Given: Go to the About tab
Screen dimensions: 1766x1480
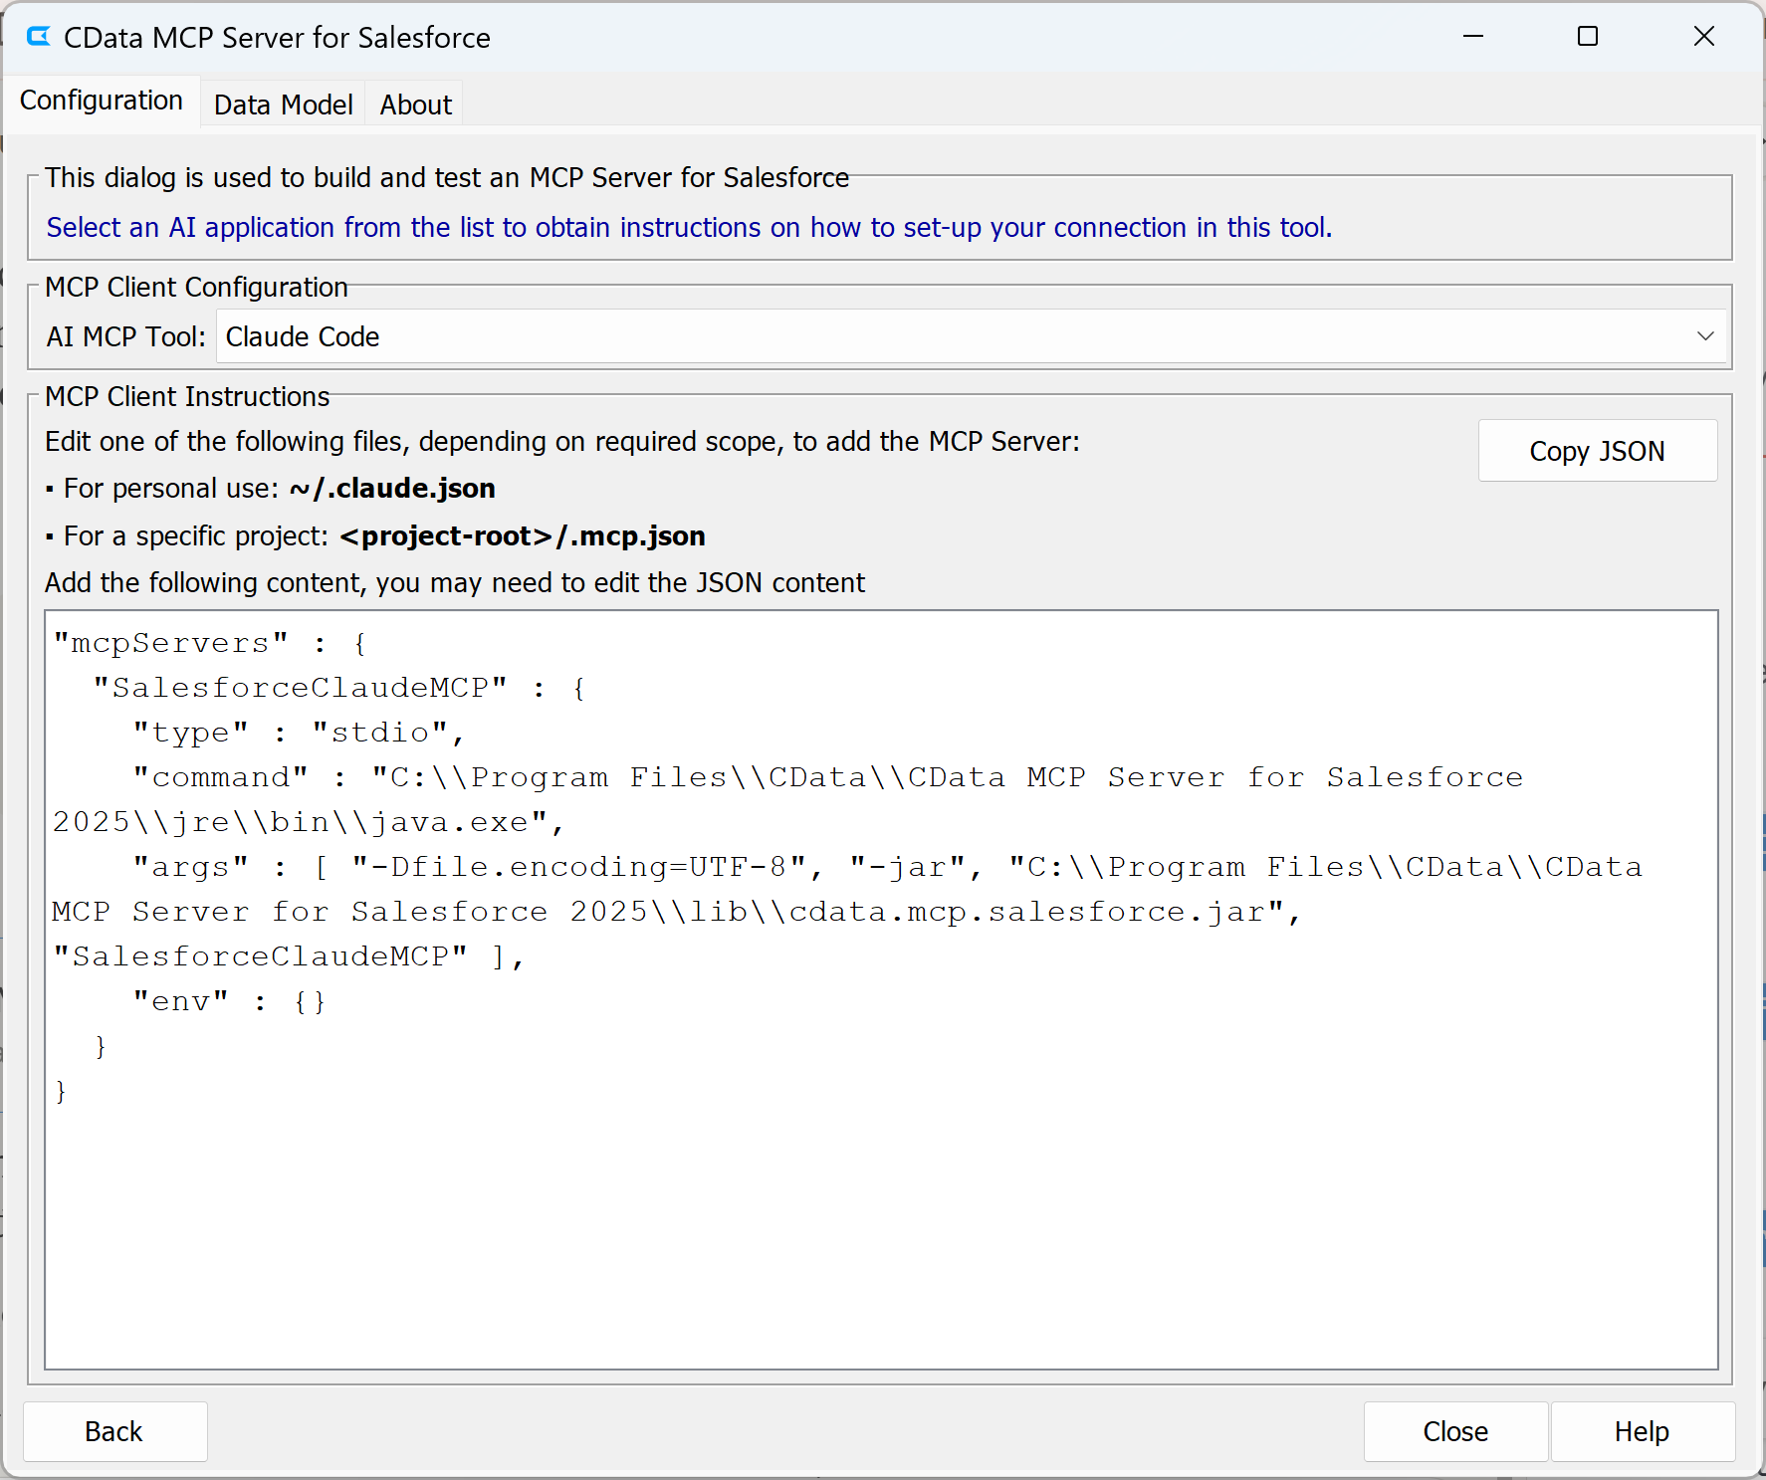Looking at the screenshot, I should (415, 105).
